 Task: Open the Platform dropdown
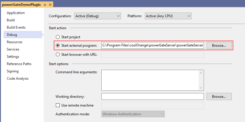coord(168,16)
